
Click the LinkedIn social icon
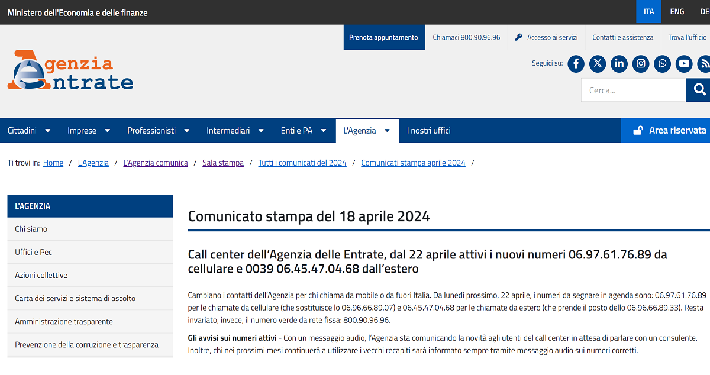pos(619,63)
